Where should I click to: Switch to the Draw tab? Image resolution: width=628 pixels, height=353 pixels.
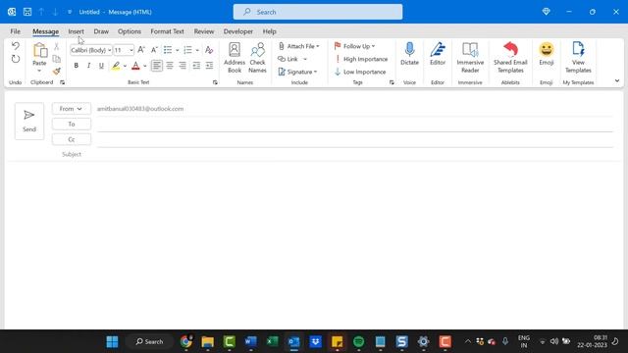tap(101, 31)
